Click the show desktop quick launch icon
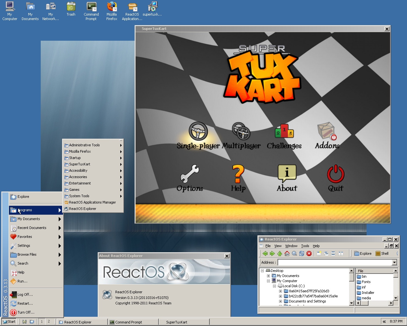Image resolution: width=407 pixels, height=326 pixels. tap(25, 322)
